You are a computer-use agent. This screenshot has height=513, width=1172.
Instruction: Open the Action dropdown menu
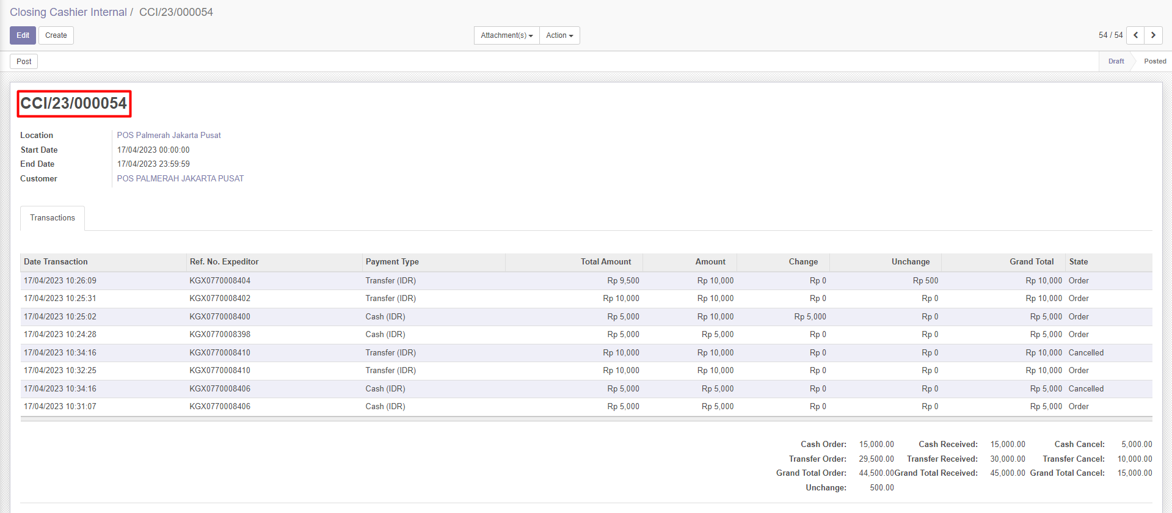[559, 35]
